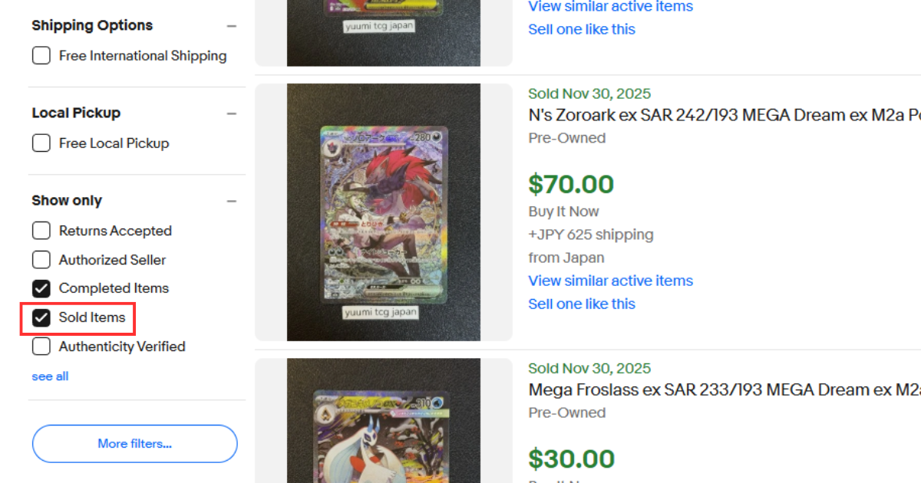Open the see all filters link

click(50, 376)
